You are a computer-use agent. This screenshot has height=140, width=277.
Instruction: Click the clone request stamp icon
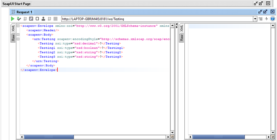click(43, 19)
